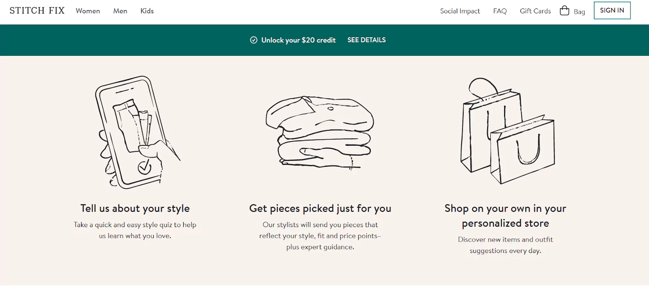Click the style quiz description text

[x=135, y=230]
